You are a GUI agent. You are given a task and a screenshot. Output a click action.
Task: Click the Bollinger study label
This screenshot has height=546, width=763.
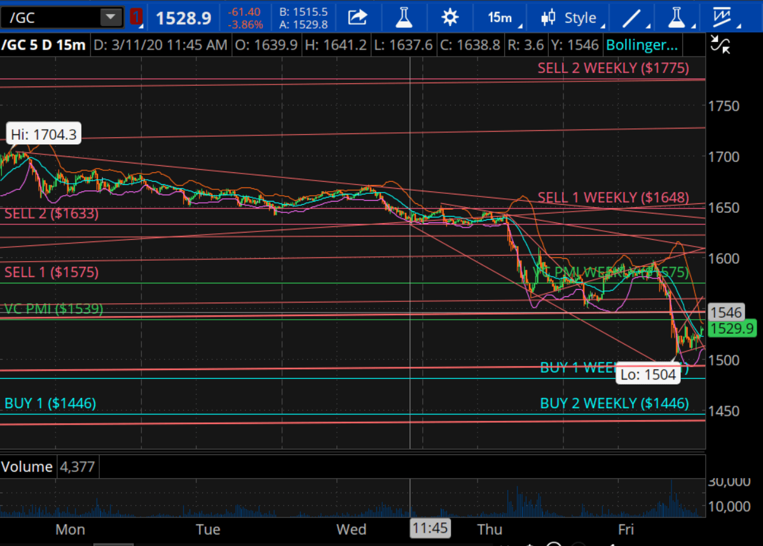click(x=642, y=46)
